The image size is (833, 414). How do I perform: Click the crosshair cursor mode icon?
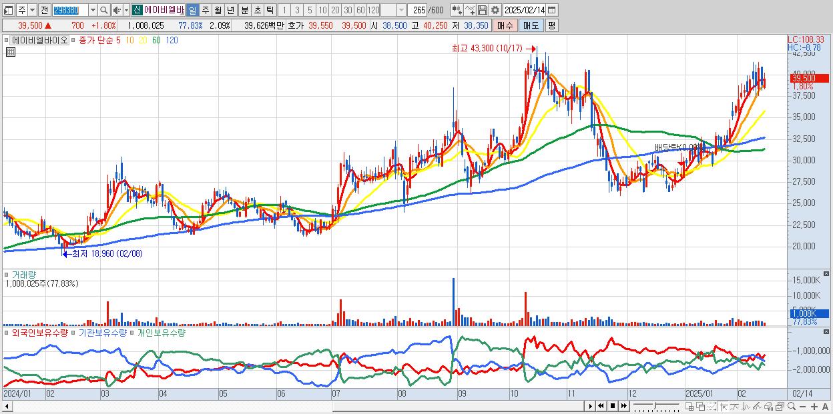click(x=724, y=406)
